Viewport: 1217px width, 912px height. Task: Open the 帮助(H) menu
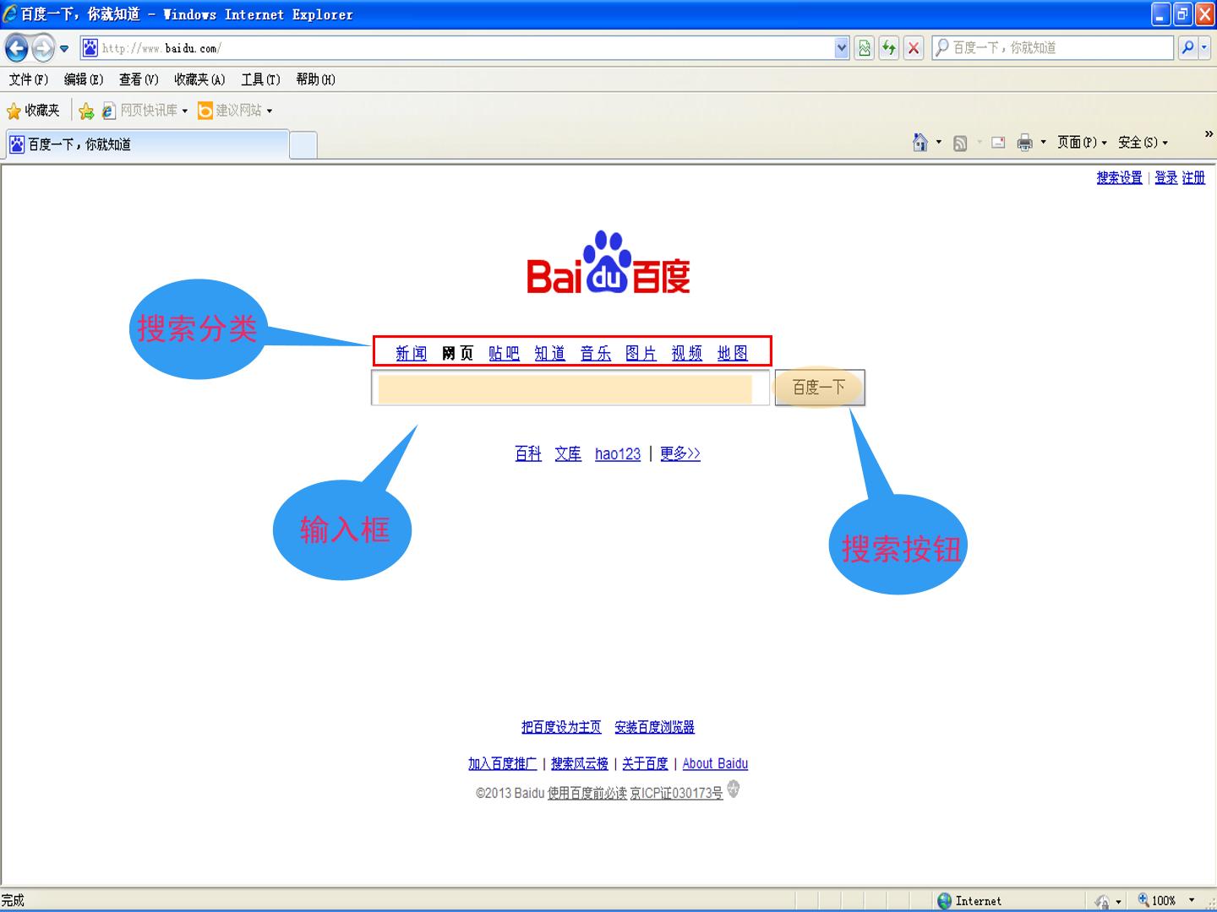[315, 79]
